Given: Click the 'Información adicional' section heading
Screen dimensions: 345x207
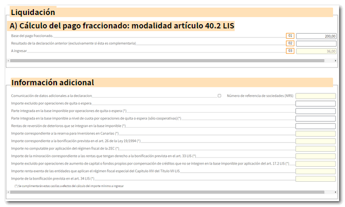Looking at the screenshot, I should point(53,83).
